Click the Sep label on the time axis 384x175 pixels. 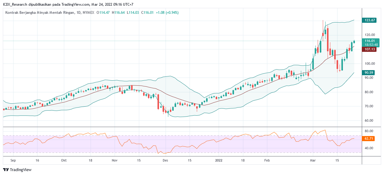[x=13, y=160]
